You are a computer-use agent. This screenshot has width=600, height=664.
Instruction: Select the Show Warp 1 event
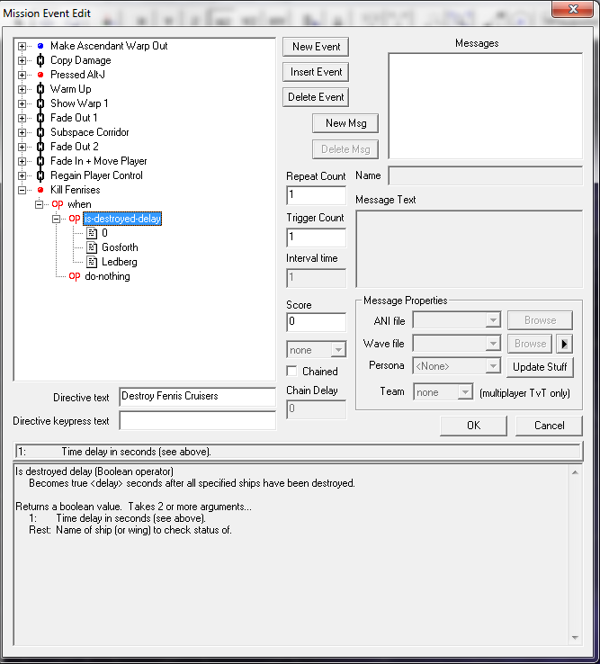79,103
